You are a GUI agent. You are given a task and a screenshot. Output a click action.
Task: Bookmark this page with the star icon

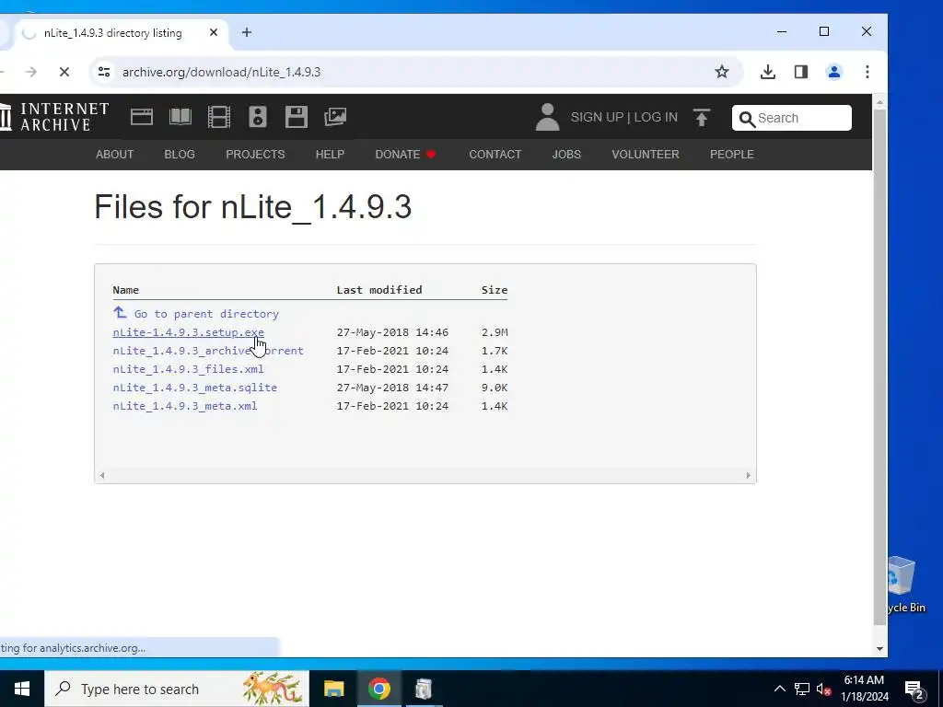[722, 72]
